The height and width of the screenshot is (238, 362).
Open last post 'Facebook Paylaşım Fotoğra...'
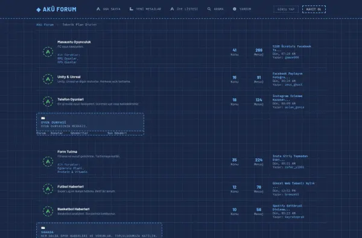287,75
